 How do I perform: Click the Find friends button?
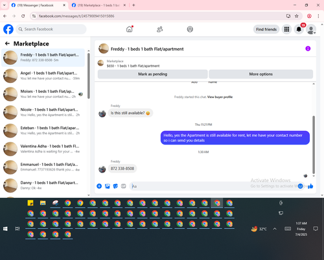coord(266,29)
